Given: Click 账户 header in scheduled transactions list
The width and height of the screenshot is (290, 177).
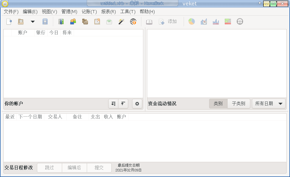Looking at the screenshot, I should pyautogui.click(x=121, y=117).
